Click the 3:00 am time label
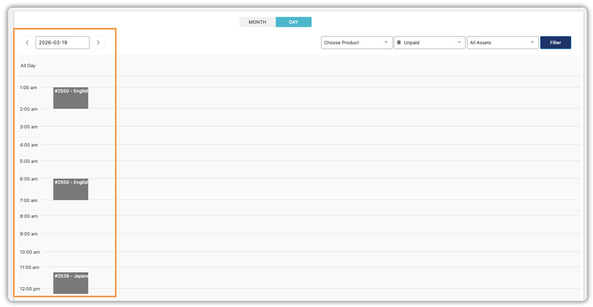 pos(28,127)
